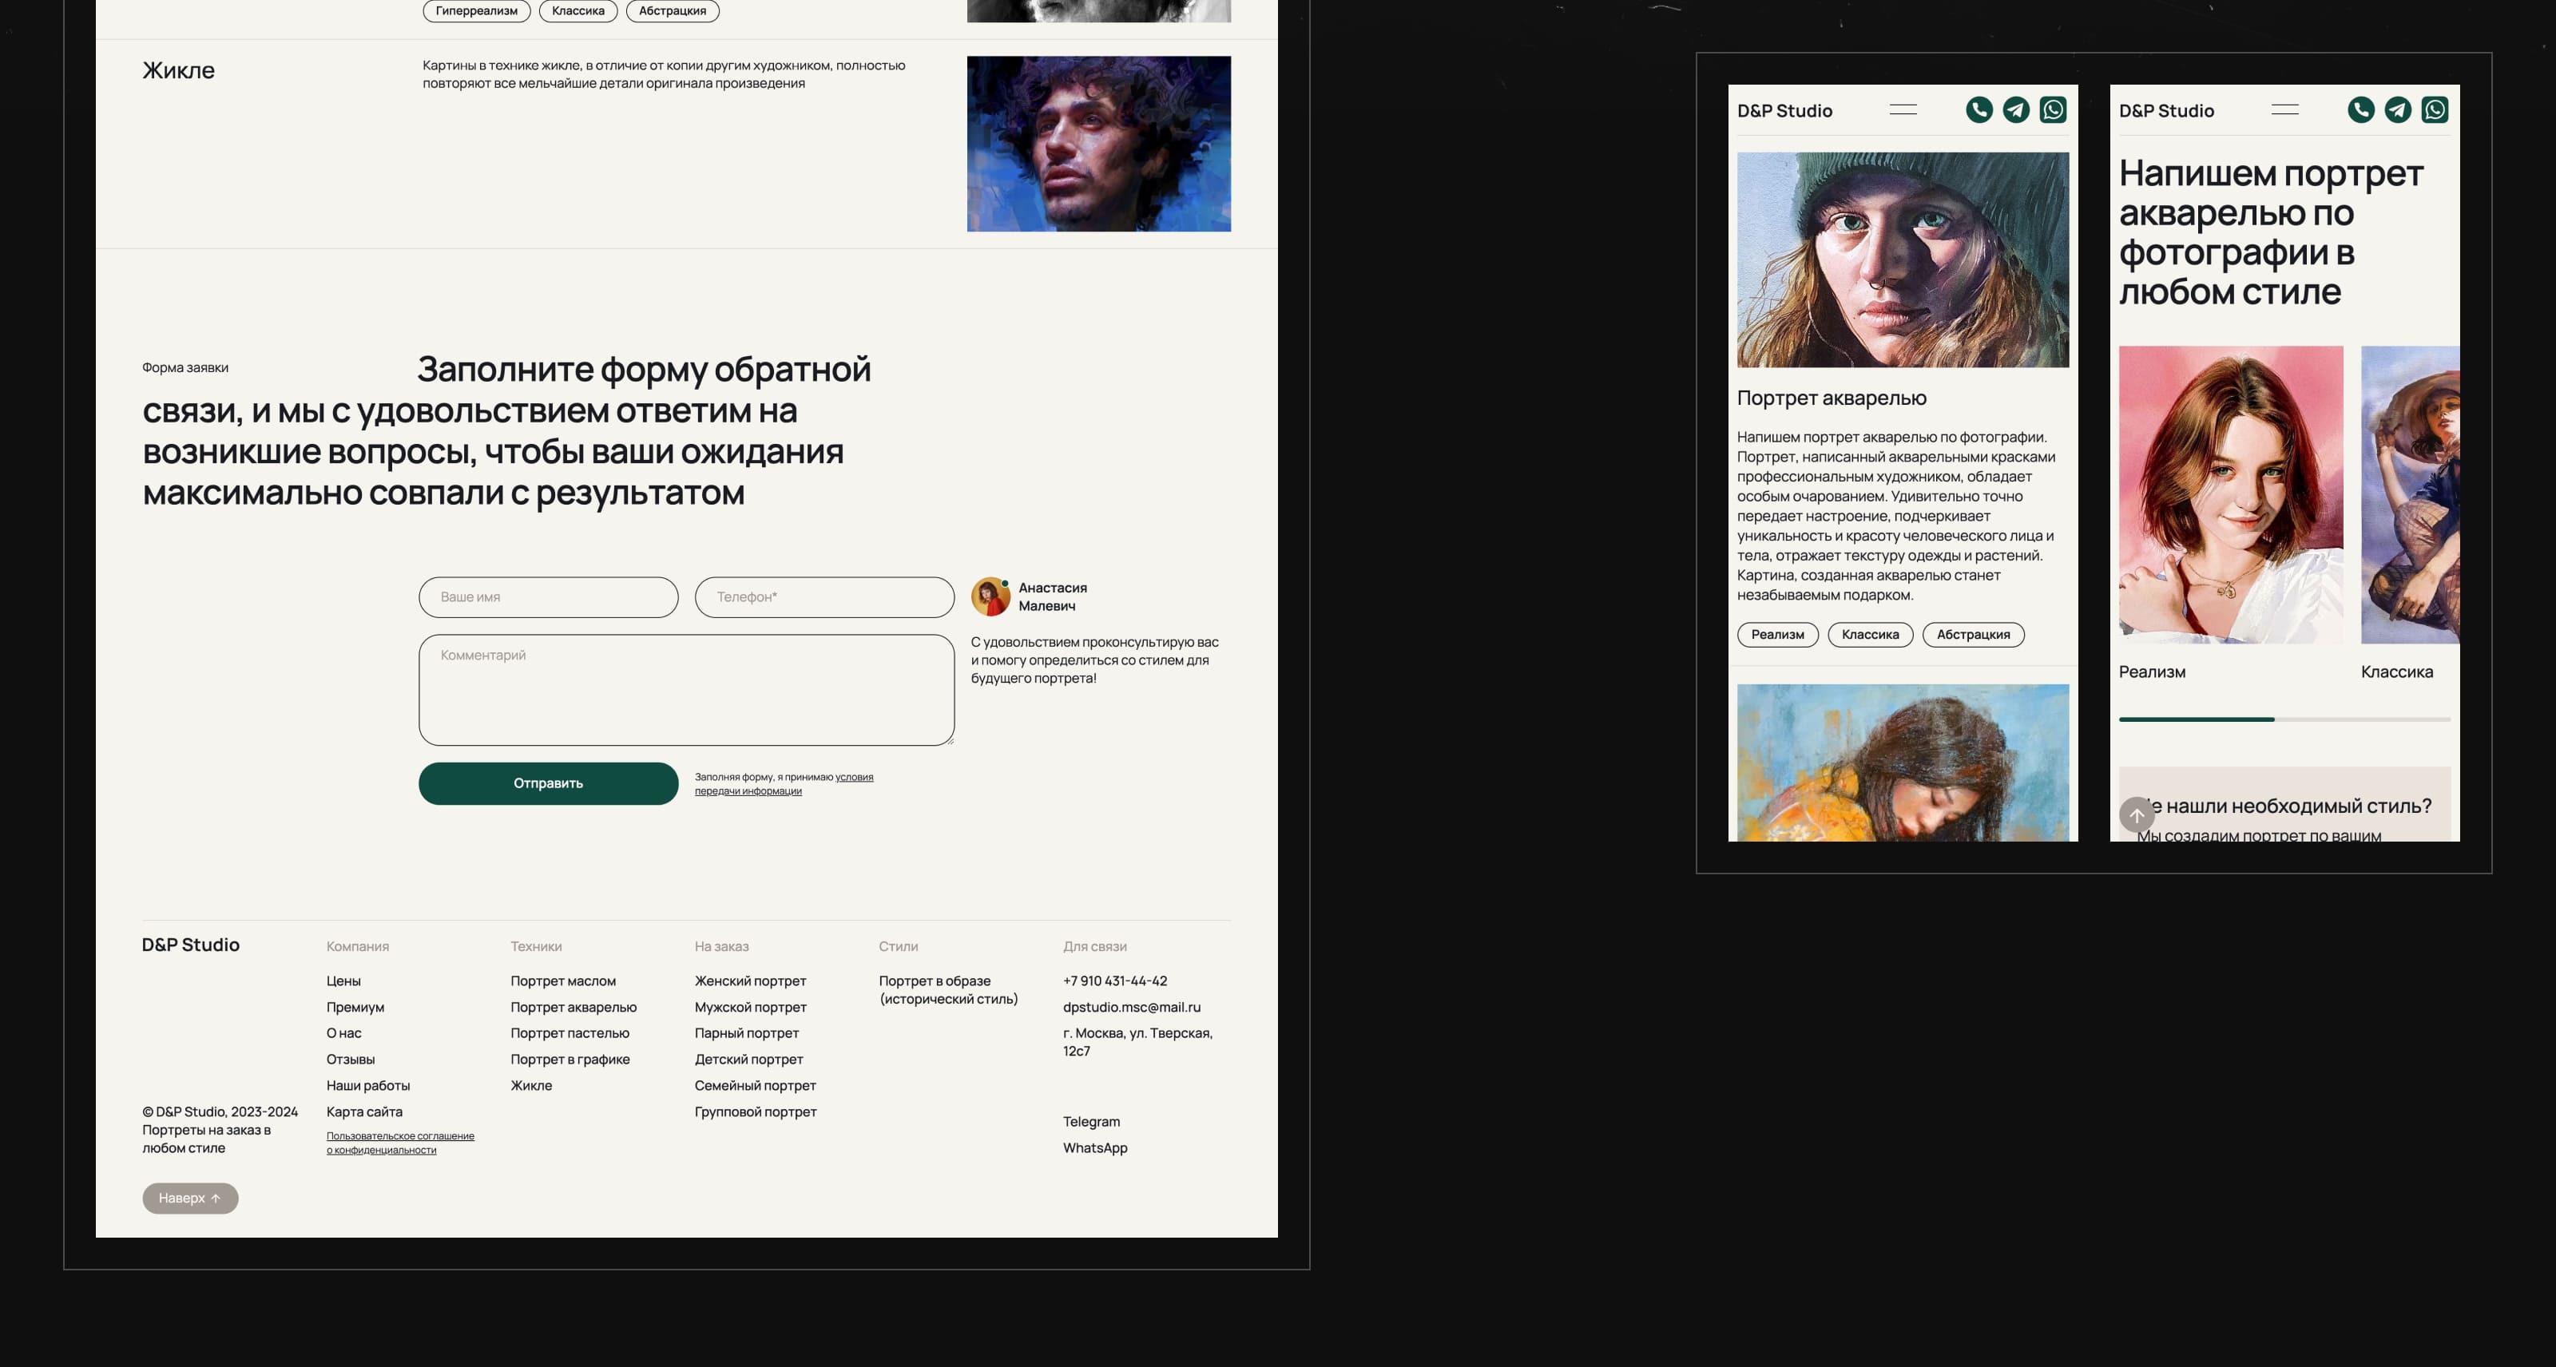Focus the Ваше имя input field
This screenshot has height=1367, width=2556.
(x=548, y=597)
